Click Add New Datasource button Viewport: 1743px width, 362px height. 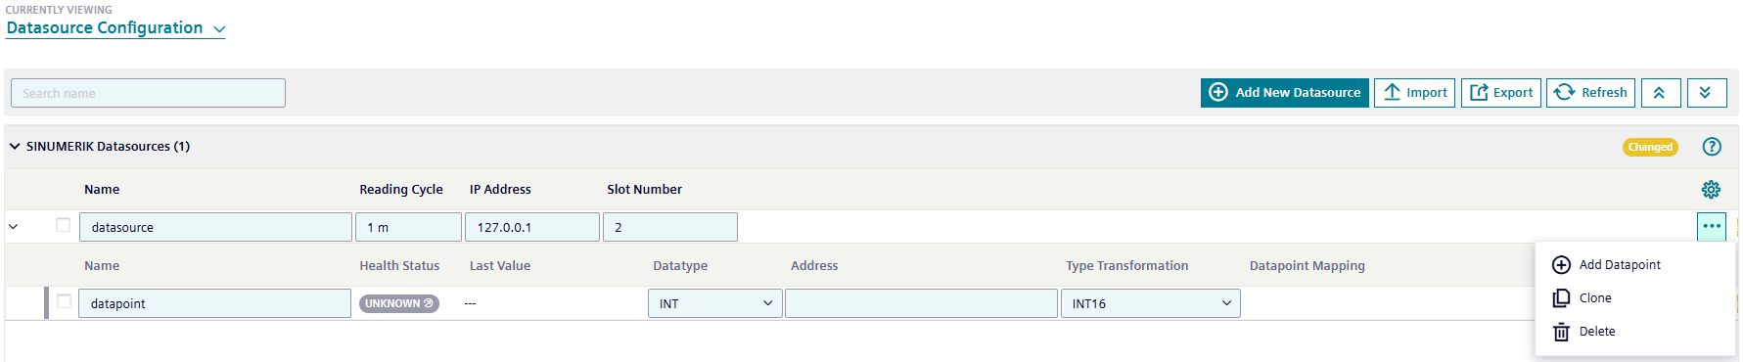click(1284, 93)
